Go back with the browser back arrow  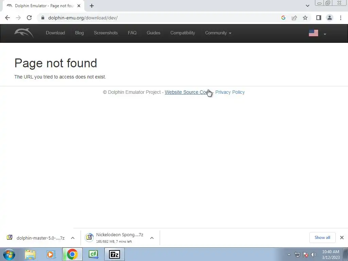7,18
